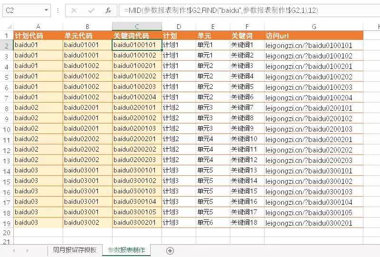Select the row 10 header
380x257 pixels.
pos(7,129)
